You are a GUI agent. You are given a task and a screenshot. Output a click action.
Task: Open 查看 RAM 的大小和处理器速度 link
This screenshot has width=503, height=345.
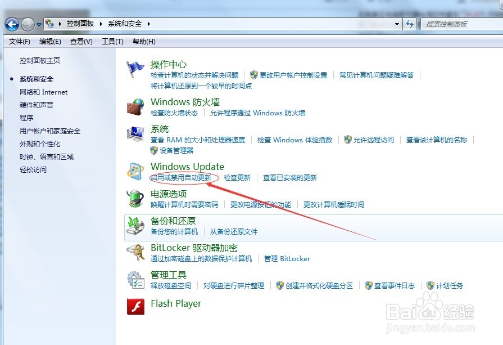point(198,140)
